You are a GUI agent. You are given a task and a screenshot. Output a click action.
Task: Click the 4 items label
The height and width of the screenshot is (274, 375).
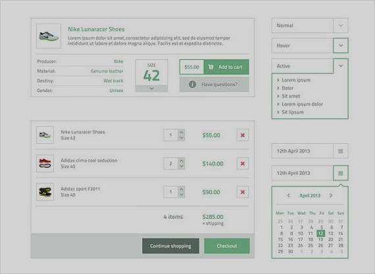[x=174, y=217]
